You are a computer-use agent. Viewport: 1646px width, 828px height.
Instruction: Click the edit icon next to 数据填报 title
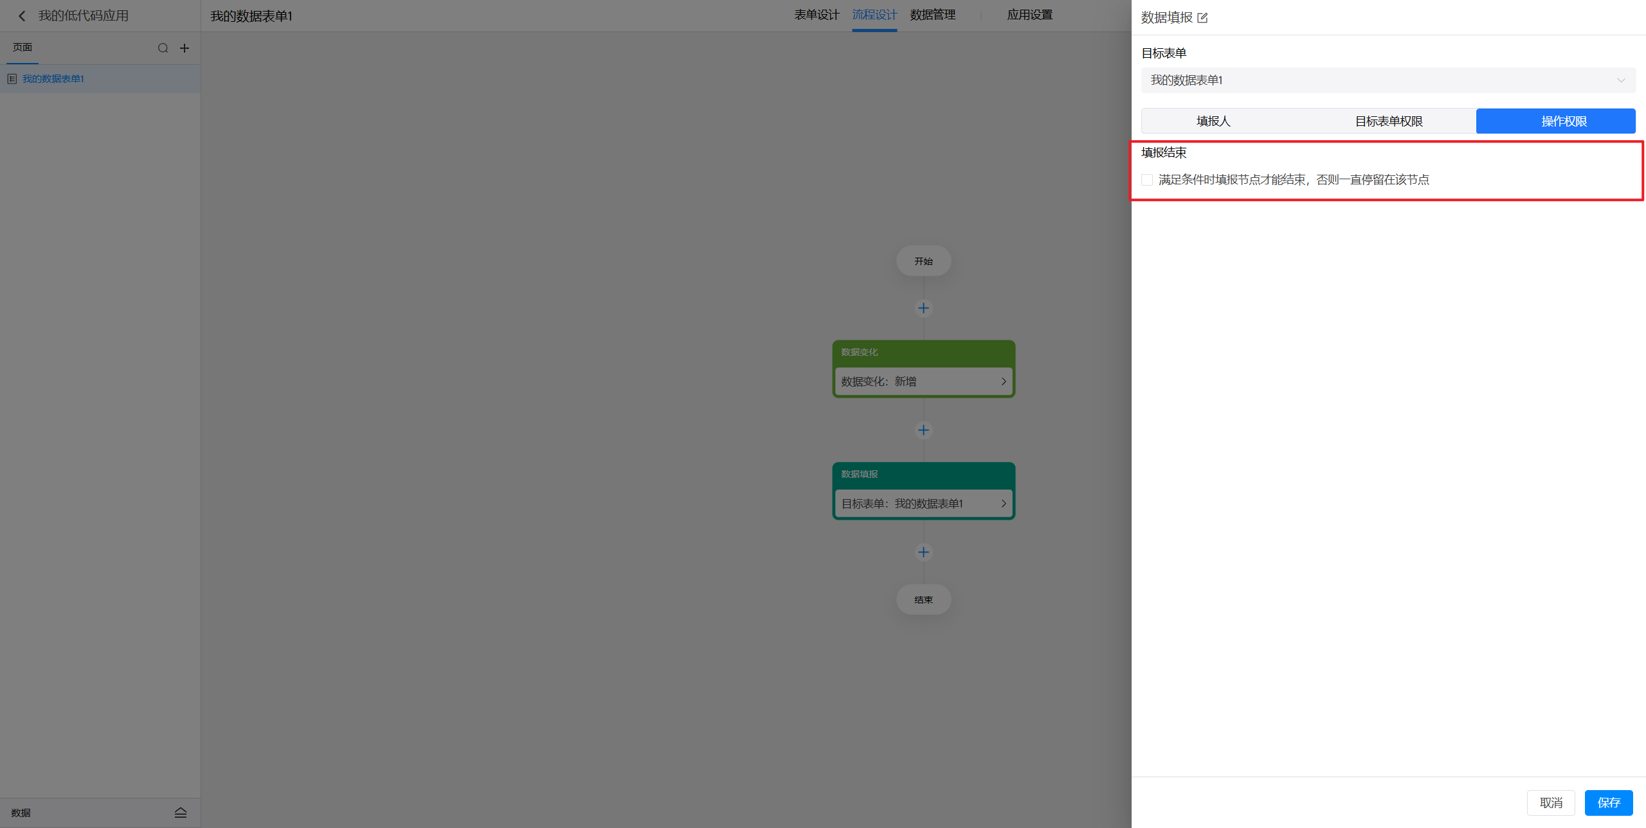coord(1202,18)
